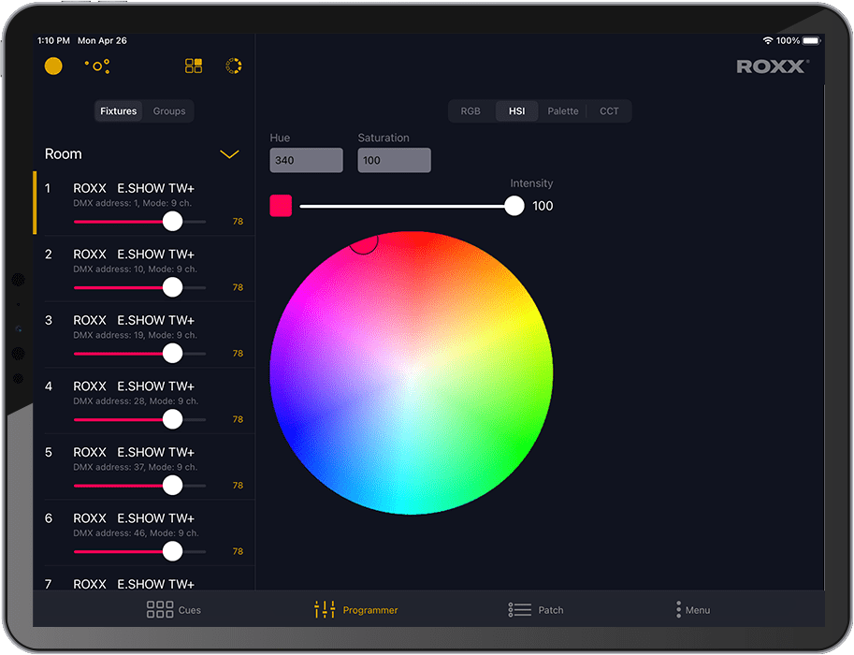Viewport: 854px width, 655px height.
Task: Click the pink color preview swatch
Action: (x=281, y=206)
